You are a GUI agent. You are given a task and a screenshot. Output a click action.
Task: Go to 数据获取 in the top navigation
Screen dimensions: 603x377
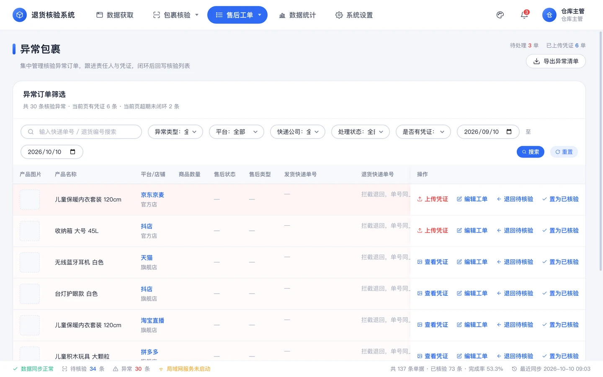[x=115, y=15]
